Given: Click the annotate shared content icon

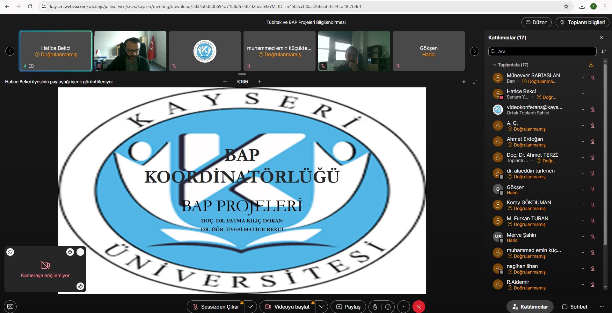Looking at the screenshot, I should [463, 82].
